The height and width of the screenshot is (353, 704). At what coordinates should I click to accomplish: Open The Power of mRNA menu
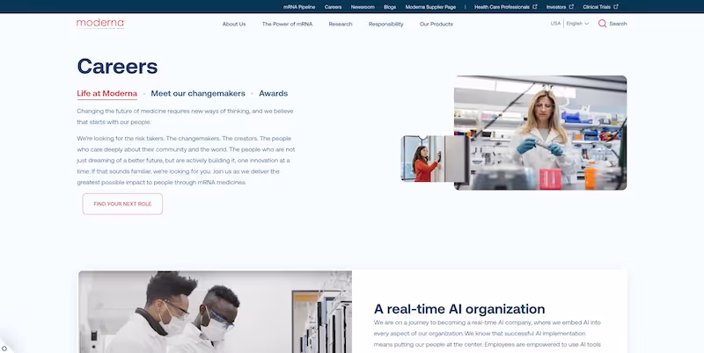coord(288,25)
